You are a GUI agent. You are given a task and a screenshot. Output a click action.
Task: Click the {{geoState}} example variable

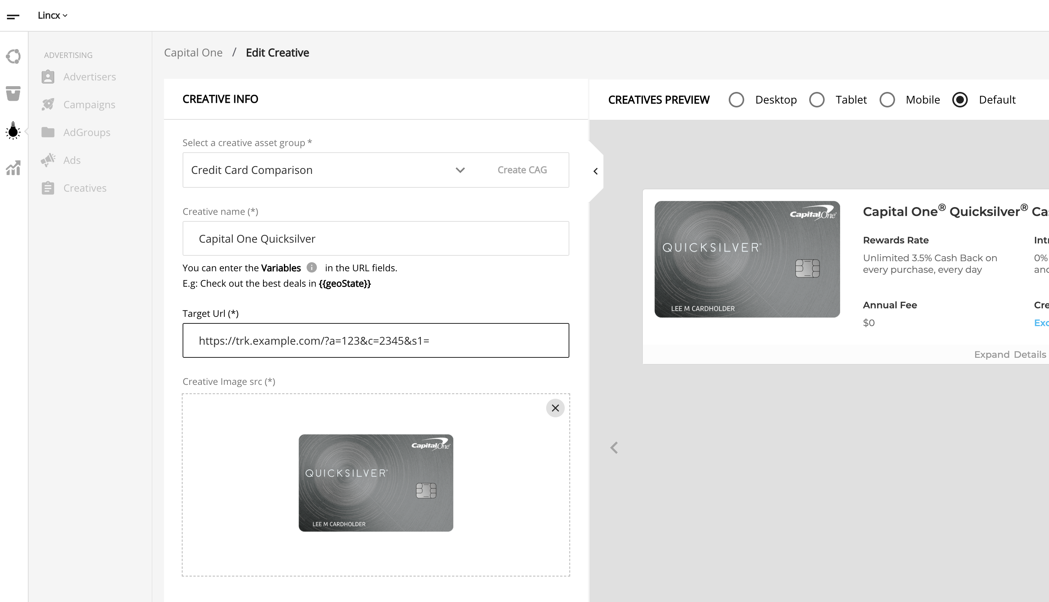(345, 284)
